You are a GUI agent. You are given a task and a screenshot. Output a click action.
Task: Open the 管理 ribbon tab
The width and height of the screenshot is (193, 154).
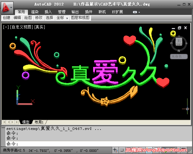click(x=62, y=12)
